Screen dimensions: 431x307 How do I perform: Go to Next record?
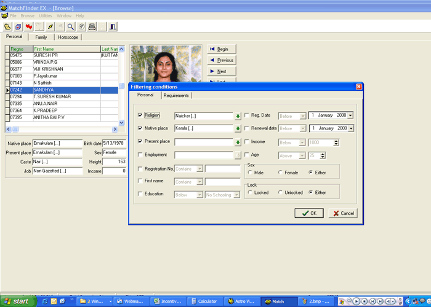pyautogui.click(x=222, y=71)
